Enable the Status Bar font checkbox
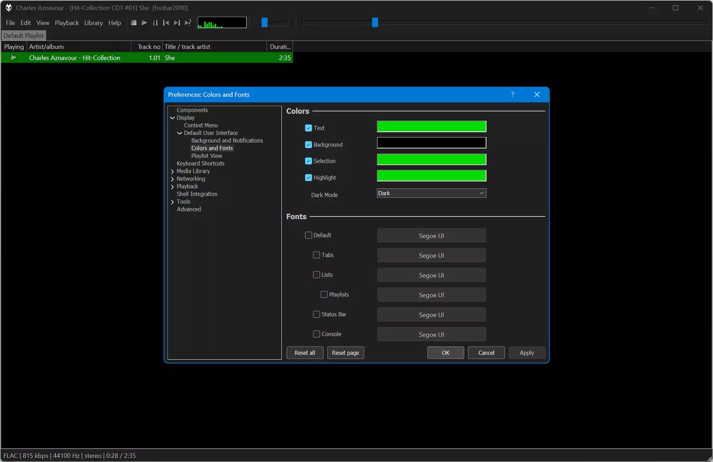 tap(316, 314)
